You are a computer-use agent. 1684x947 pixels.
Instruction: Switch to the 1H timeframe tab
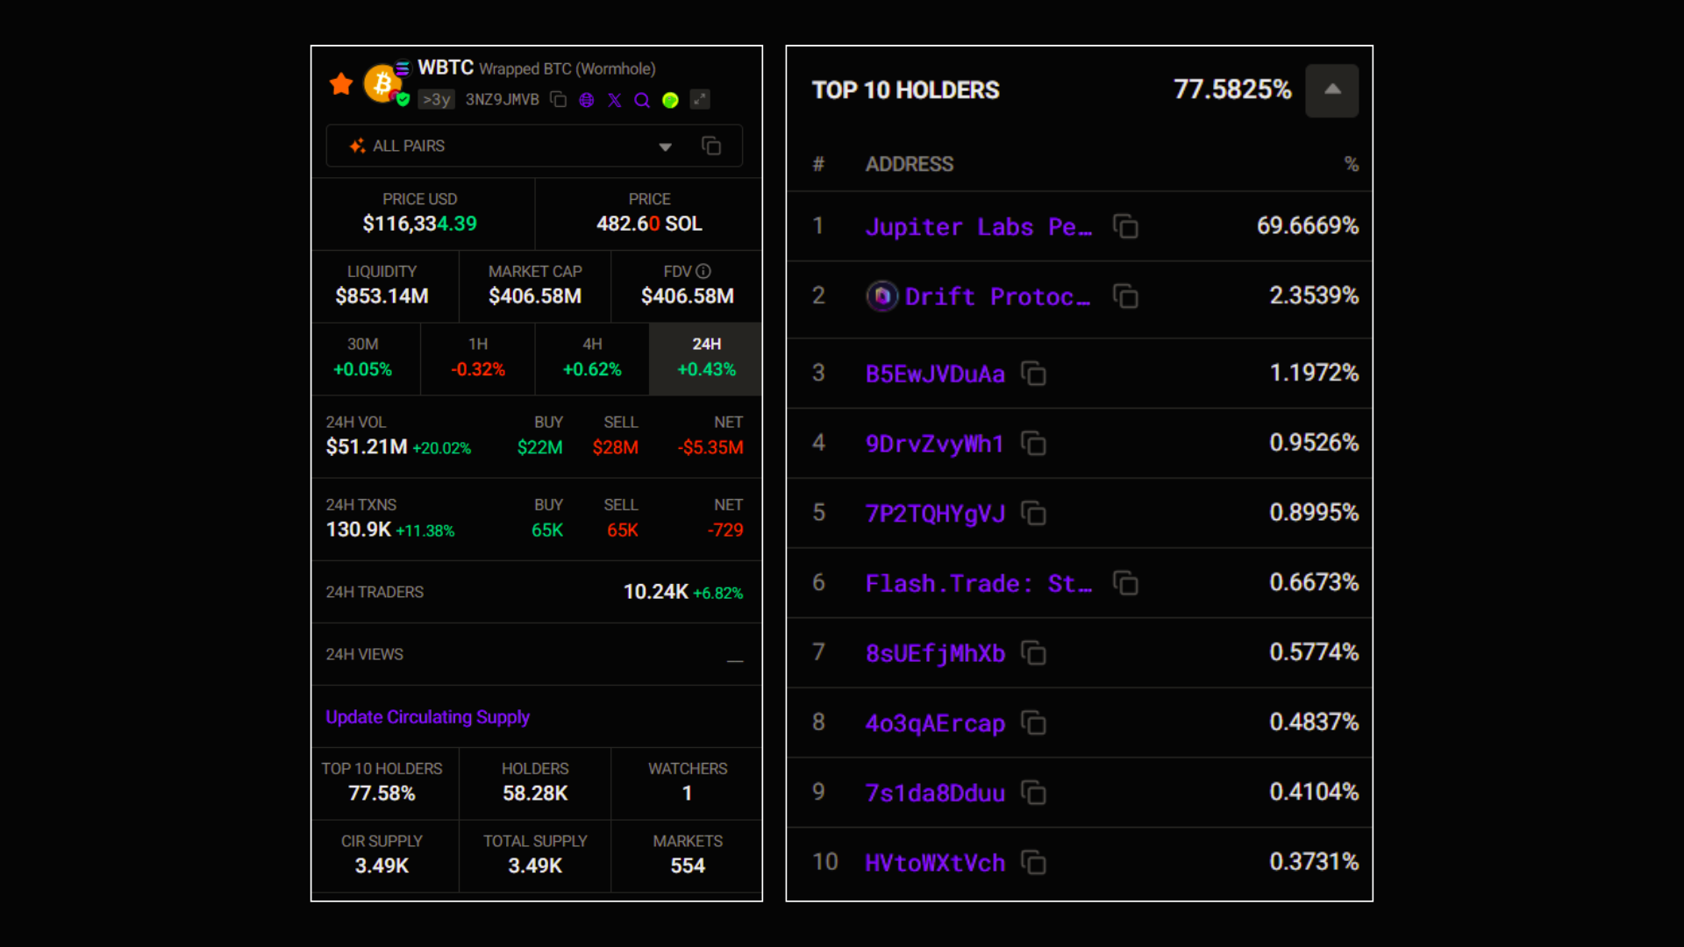[478, 358]
